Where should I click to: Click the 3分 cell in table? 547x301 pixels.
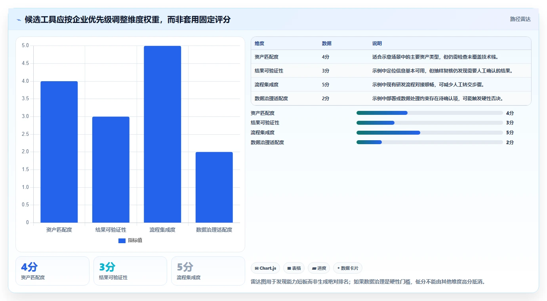326,71
